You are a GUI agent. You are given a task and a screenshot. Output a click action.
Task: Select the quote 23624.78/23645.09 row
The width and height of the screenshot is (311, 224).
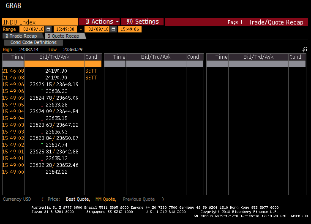click(x=54, y=98)
